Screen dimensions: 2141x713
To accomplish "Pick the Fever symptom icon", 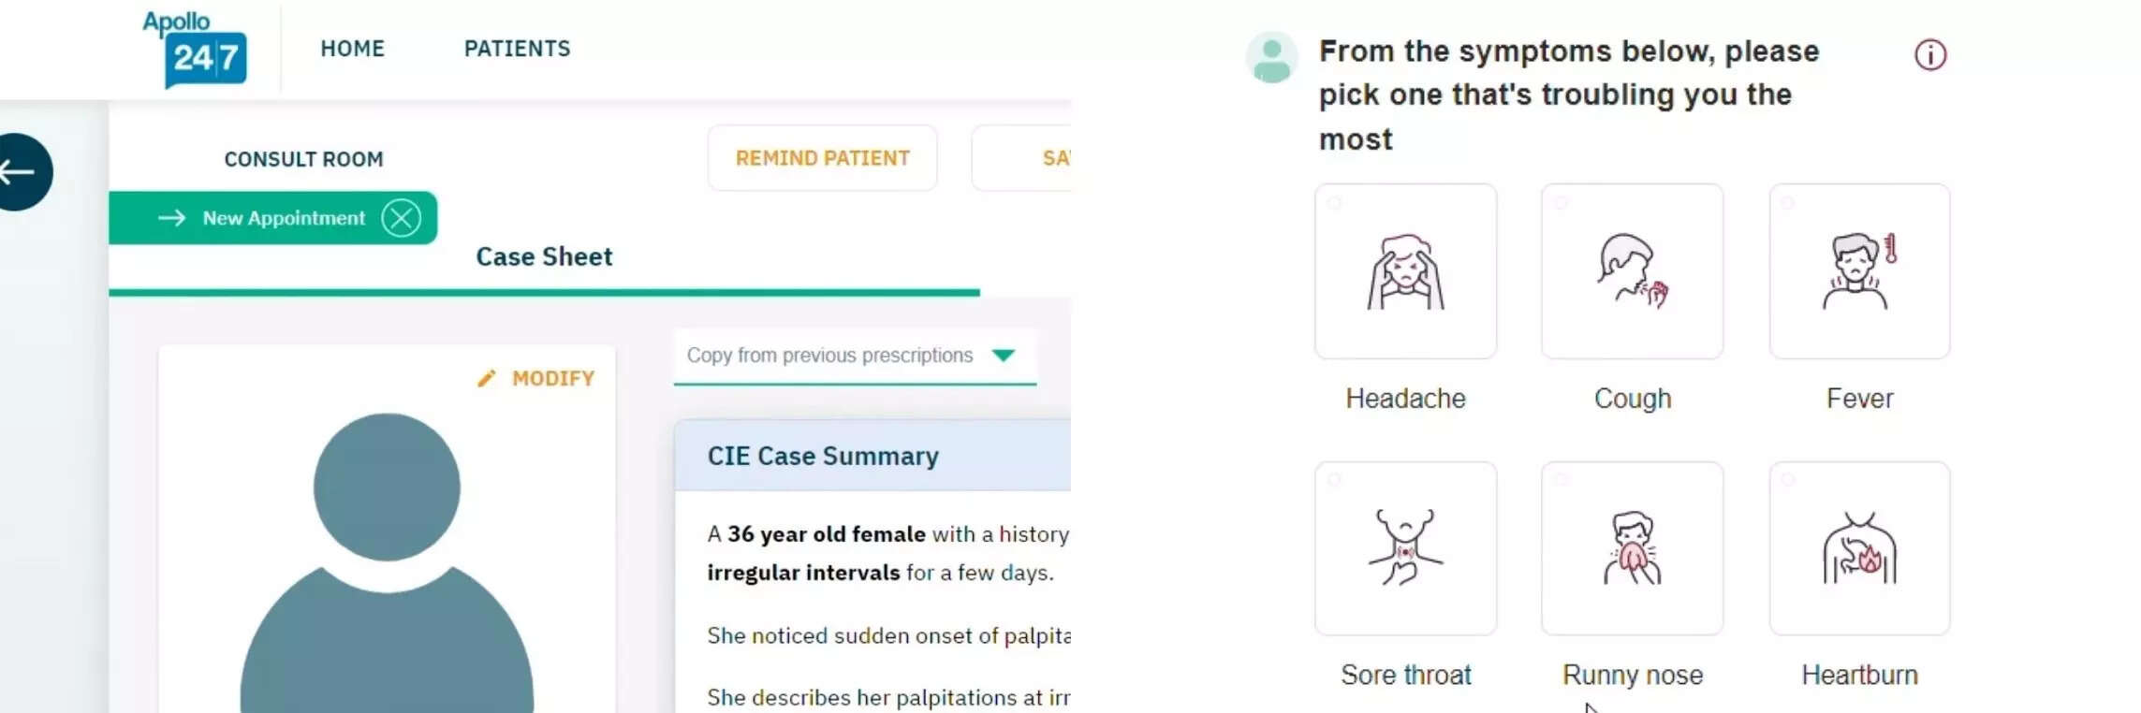I will tap(1859, 271).
